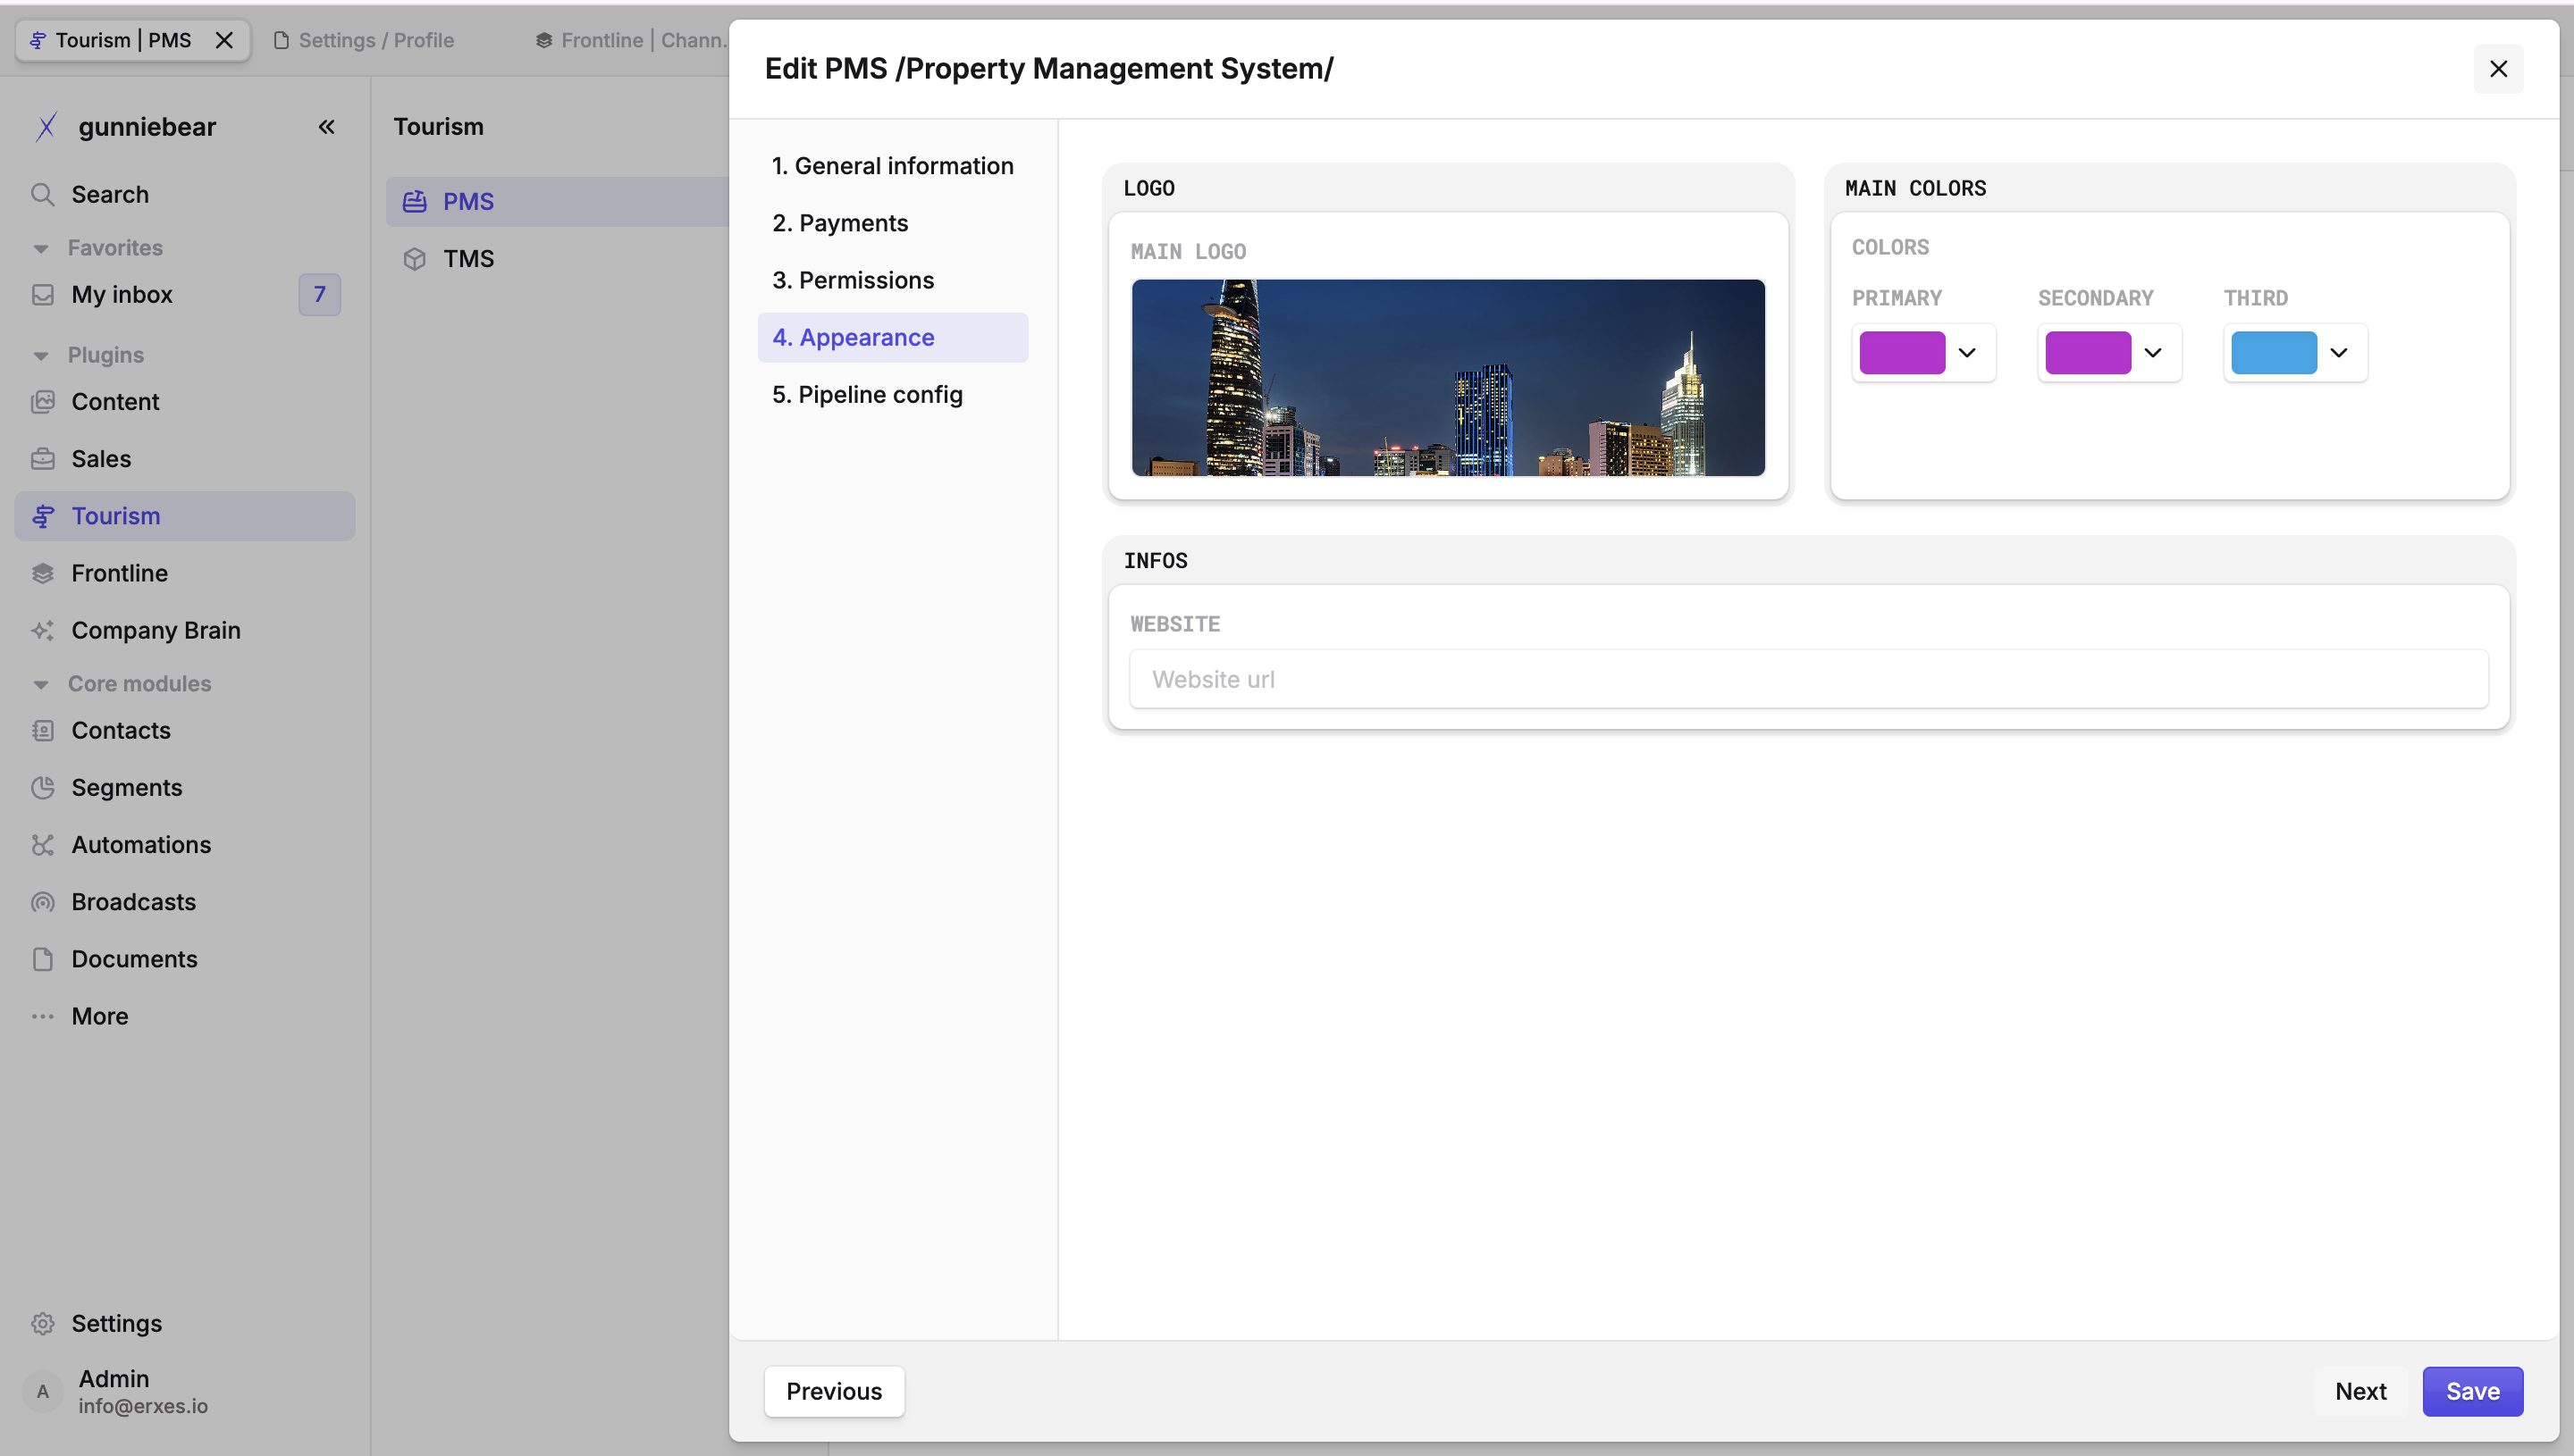
Task: Click the Third blue color swatch
Action: pyautogui.click(x=2274, y=352)
